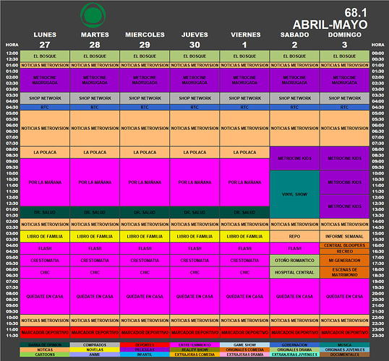Click the Anime legend swatch
The width and height of the screenshot is (389, 361).
[x=95, y=355]
